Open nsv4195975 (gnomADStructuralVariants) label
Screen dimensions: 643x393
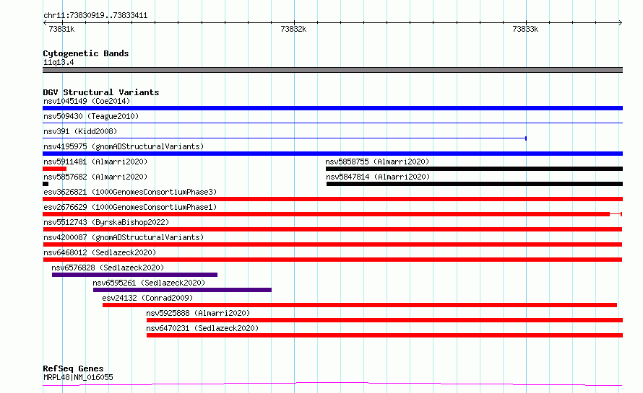click(x=124, y=146)
